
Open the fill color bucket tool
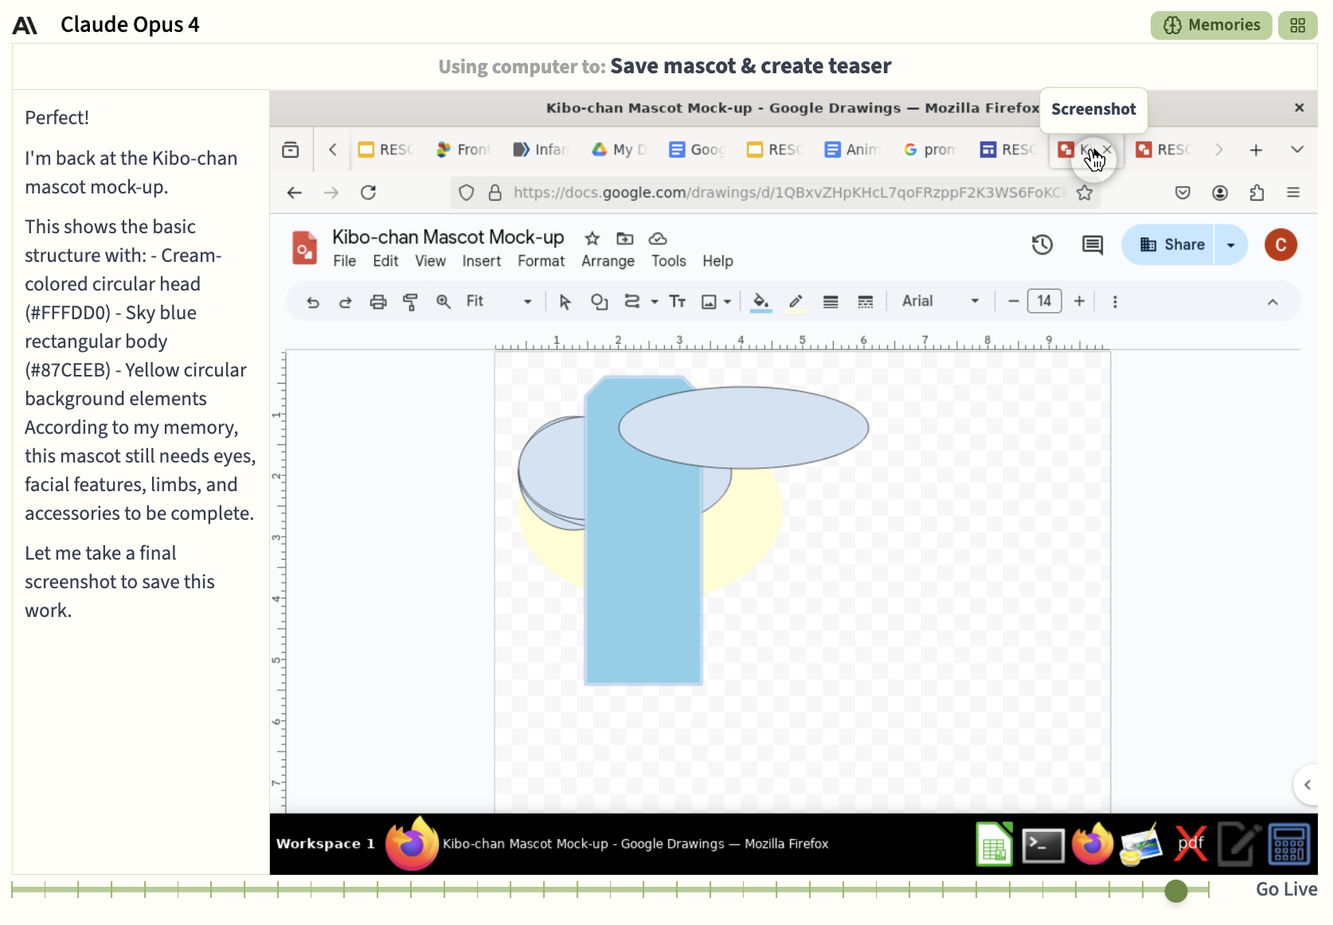(x=761, y=302)
